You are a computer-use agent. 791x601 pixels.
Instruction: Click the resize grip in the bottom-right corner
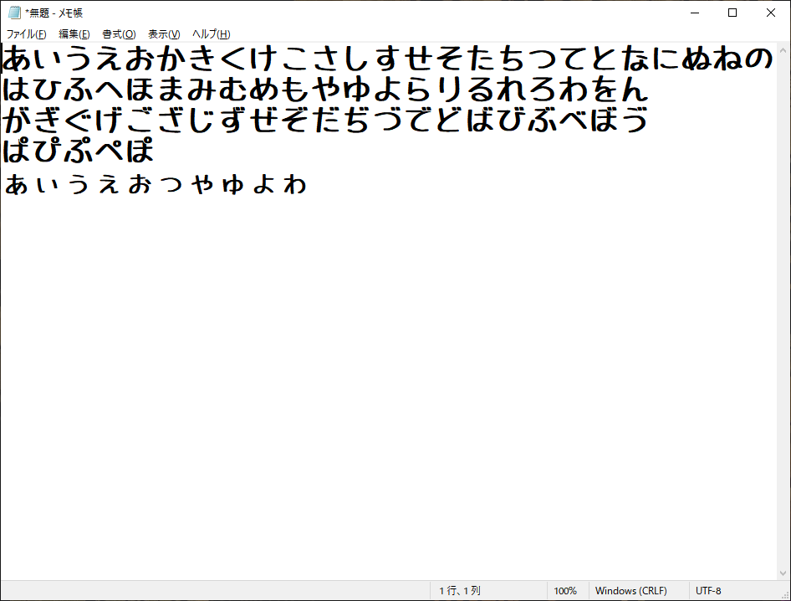784,594
